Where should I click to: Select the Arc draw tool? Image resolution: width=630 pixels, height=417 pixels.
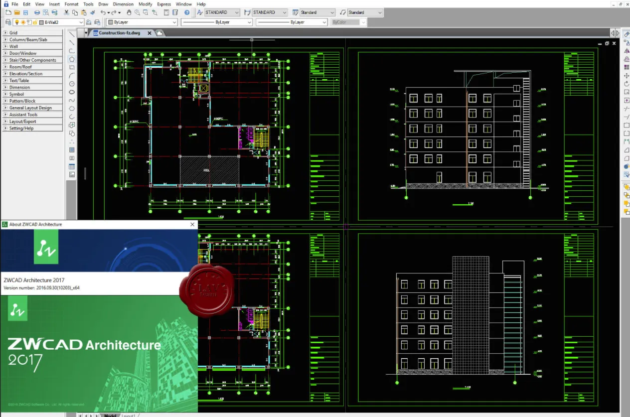(72, 76)
